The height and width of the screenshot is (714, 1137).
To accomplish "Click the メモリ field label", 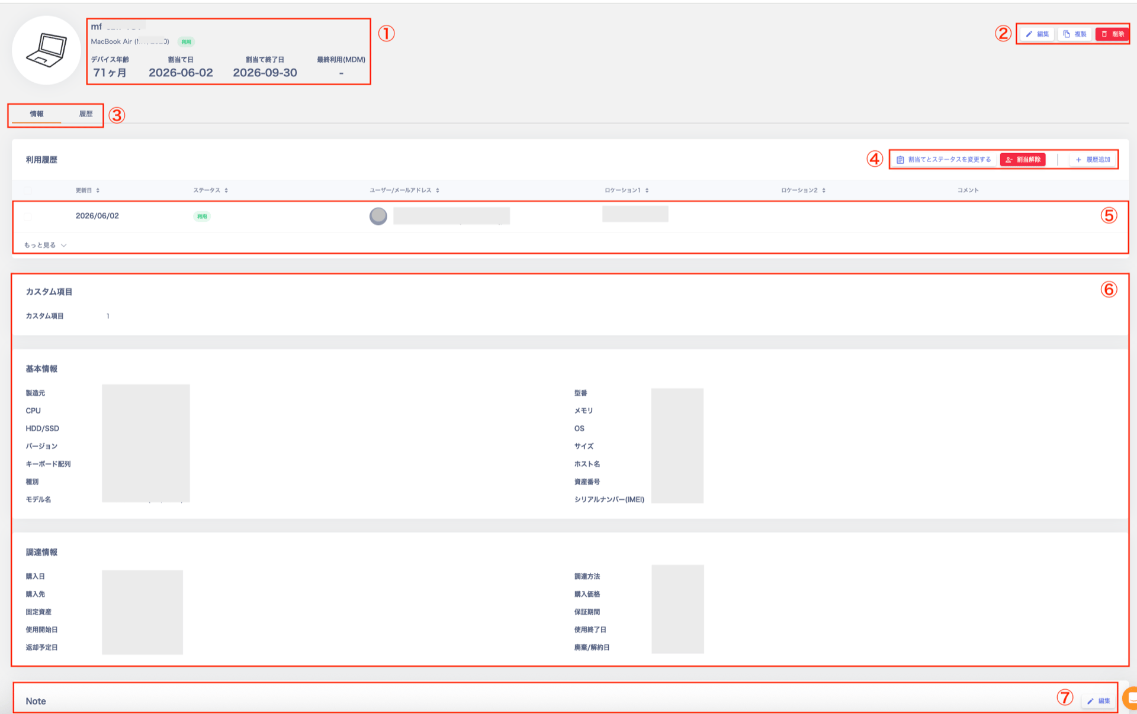I will 583,411.
